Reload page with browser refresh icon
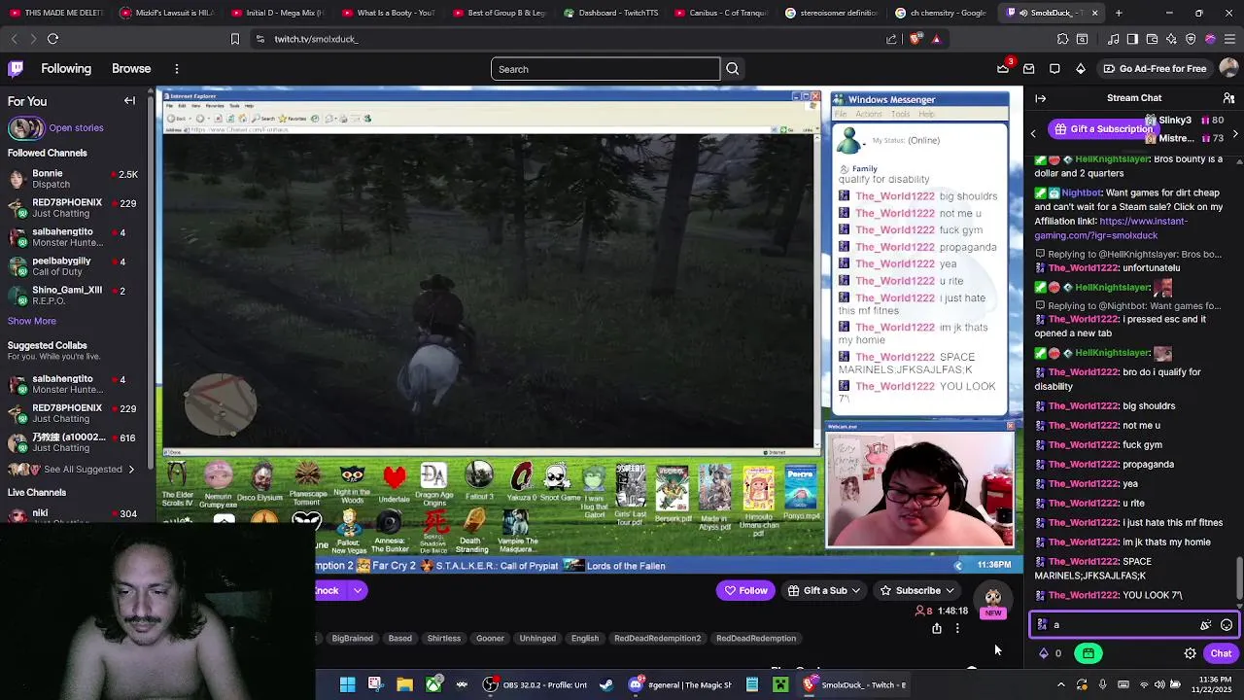 pyautogui.click(x=53, y=39)
